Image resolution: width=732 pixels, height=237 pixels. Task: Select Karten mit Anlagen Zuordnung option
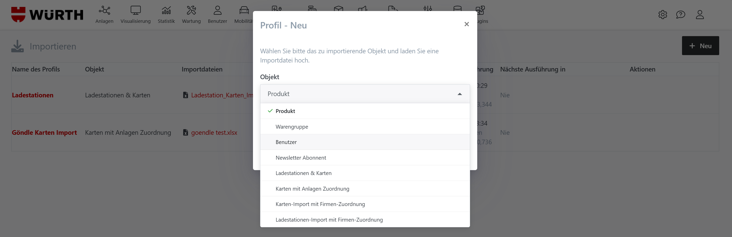(312, 189)
